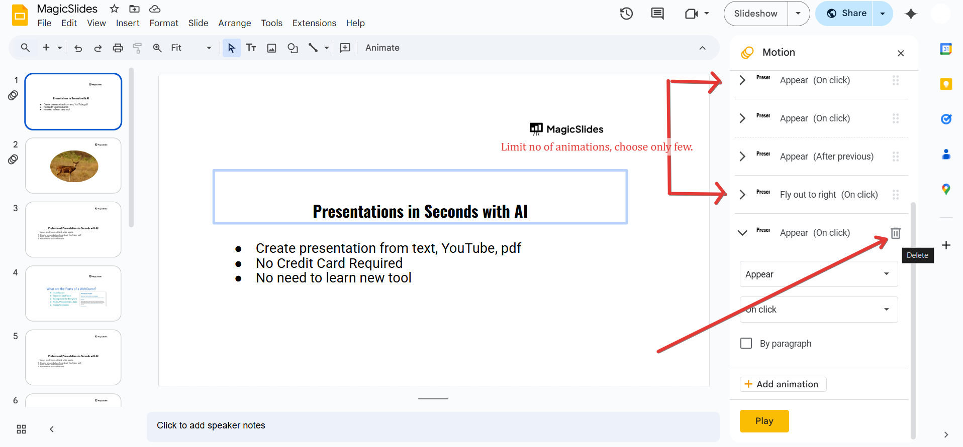Image resolution: width=963 pixels, height=447 pixels.
Task: Select slide 2 thumbnail with deer image
Action: pyautogui.click(x=73, y=166)
